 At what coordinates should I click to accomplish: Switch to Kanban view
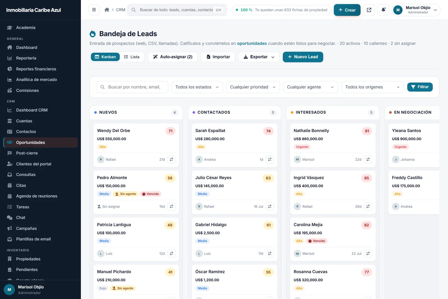[105, 57]
